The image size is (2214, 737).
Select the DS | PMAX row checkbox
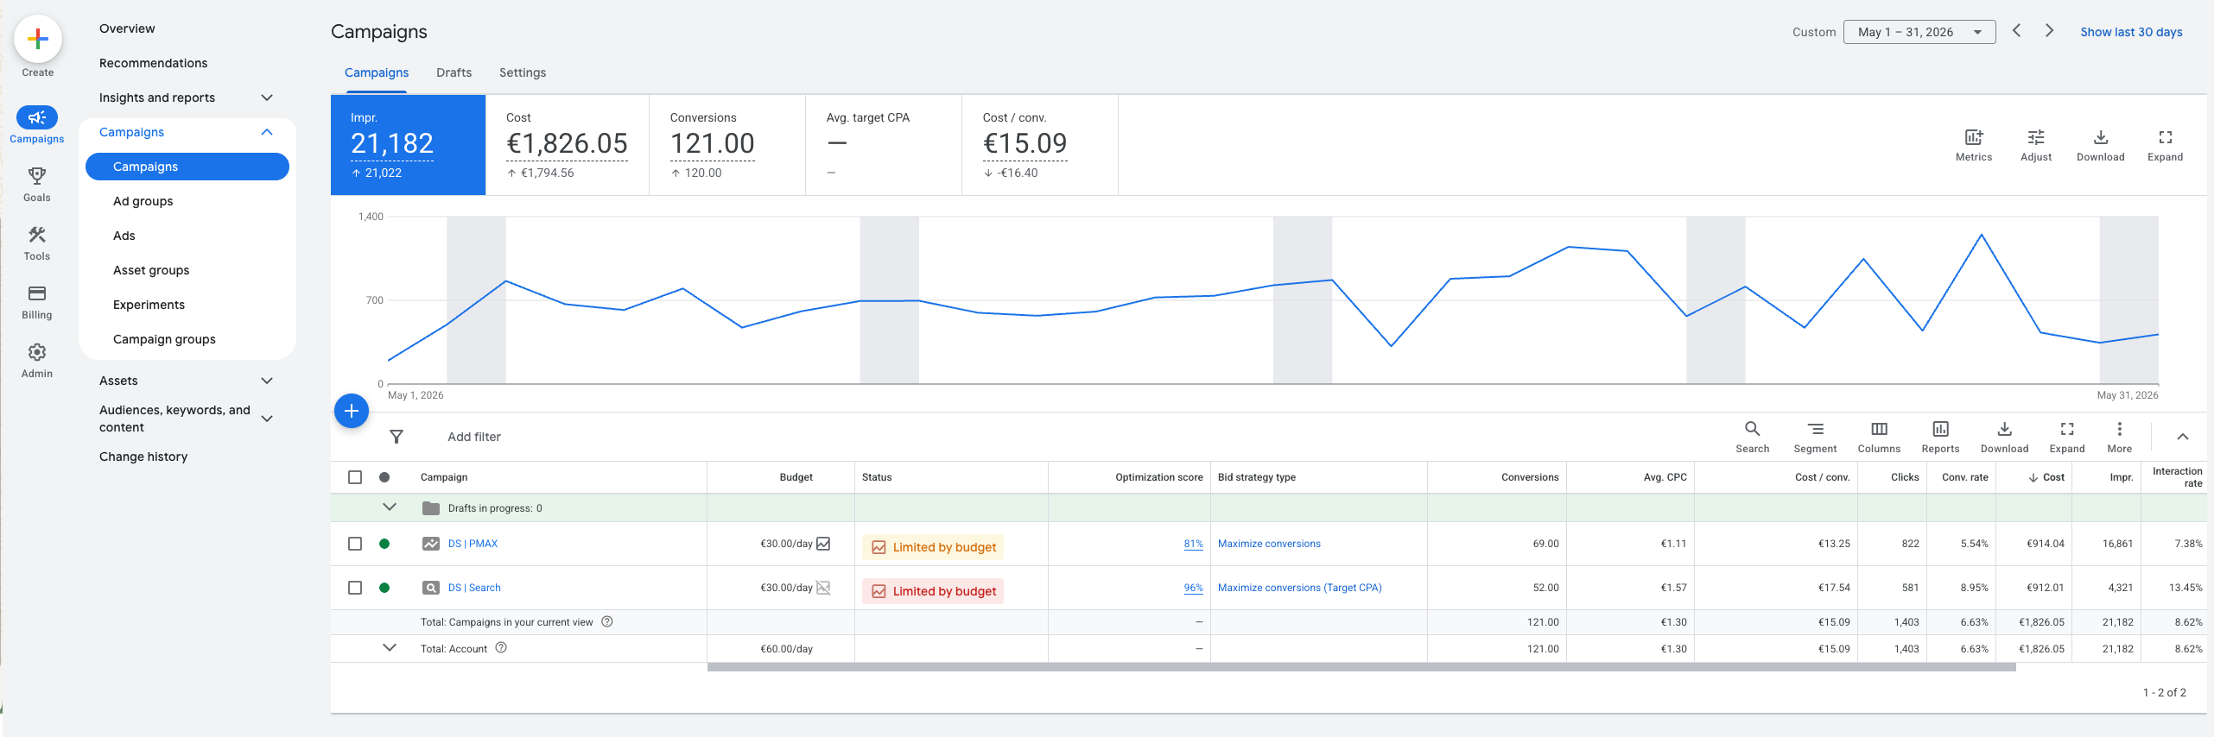(355, 544)
